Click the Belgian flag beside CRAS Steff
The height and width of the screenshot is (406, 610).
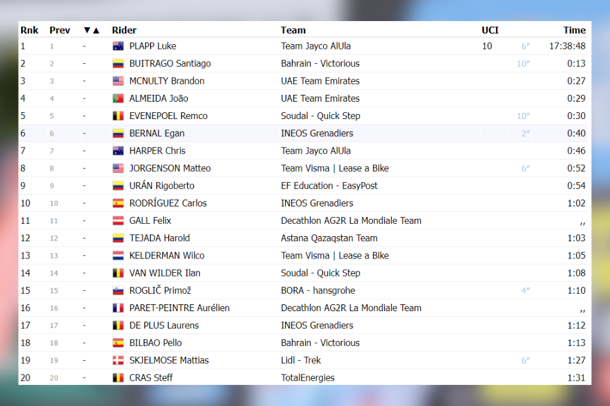point(118,377)
